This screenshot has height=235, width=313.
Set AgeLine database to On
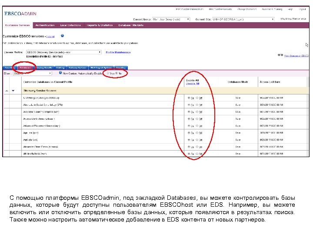pos(189,133)
